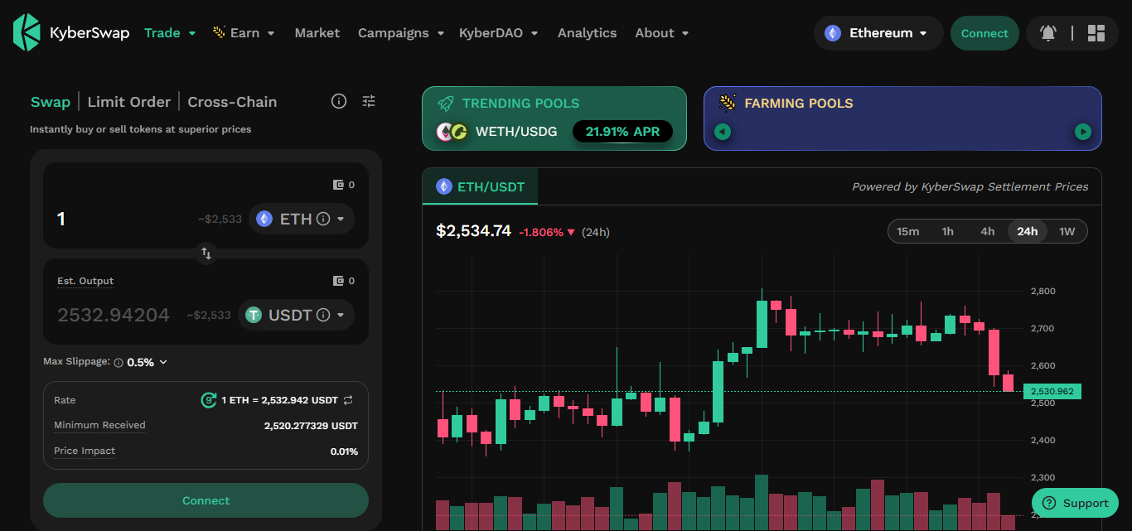The height and width of the screenshot is (531, 1132).
Task: Open the USDT token selector arrow
Action: click(x=340, y=315)
